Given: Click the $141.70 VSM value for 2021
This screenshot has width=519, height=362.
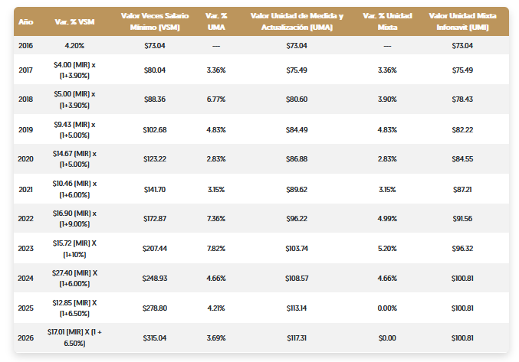Looking at the screenshot, I should pos(155,189).
